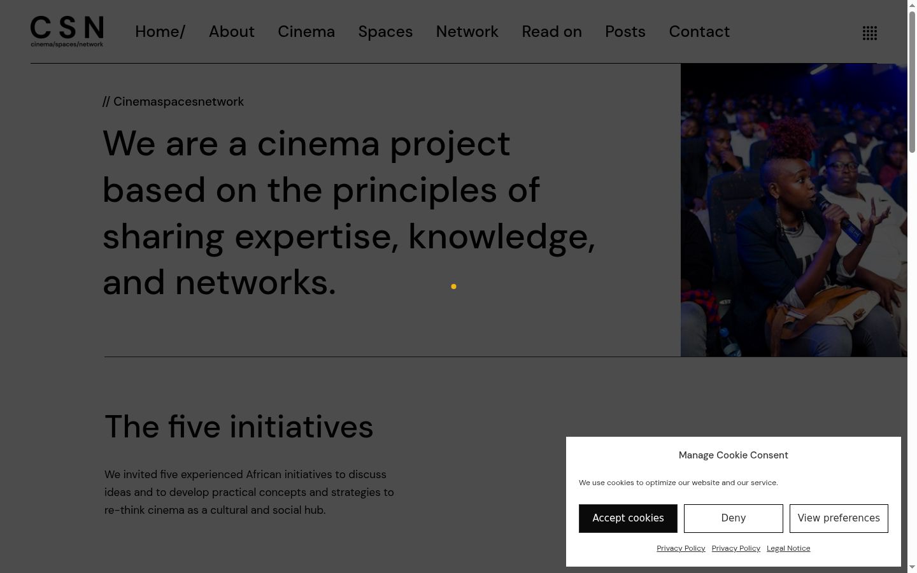Open the Legal Notice link
This screenshot has height=573, width=917.
pyautogui.click(x=788, y=548)
